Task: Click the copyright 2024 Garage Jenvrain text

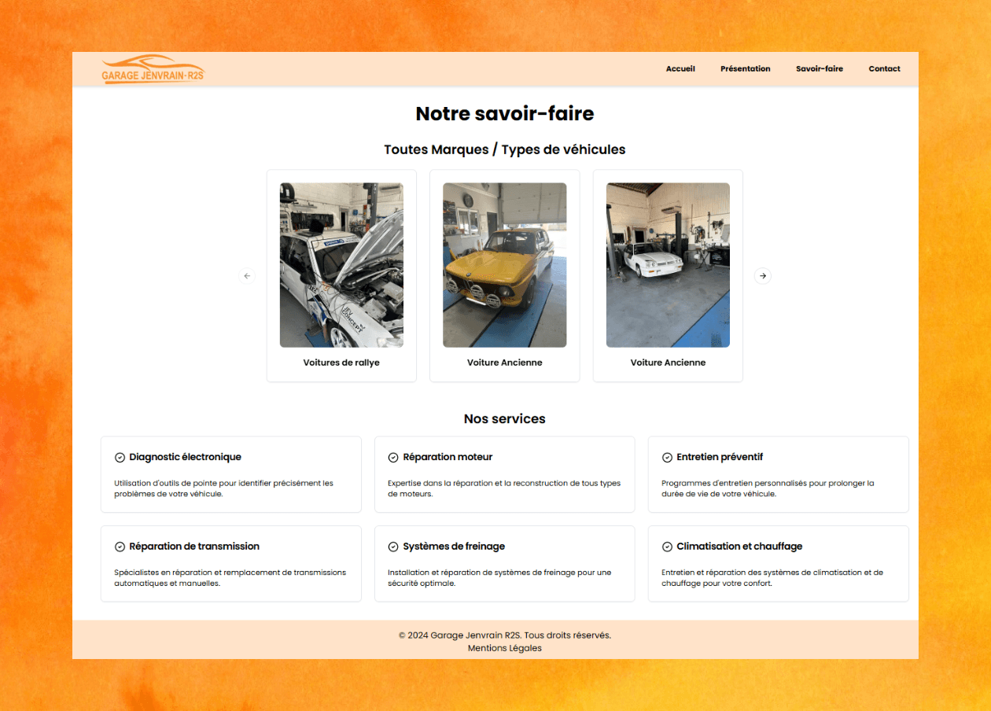Action: pyautogui.click(x=505, y=635)
